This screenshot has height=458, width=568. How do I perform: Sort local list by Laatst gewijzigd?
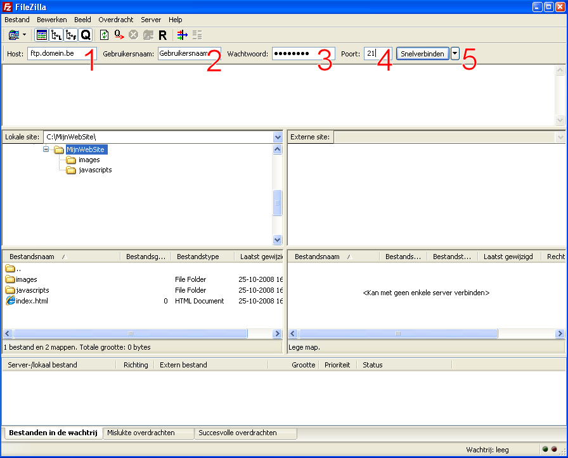pyautogui.click(x=259, y=257)
